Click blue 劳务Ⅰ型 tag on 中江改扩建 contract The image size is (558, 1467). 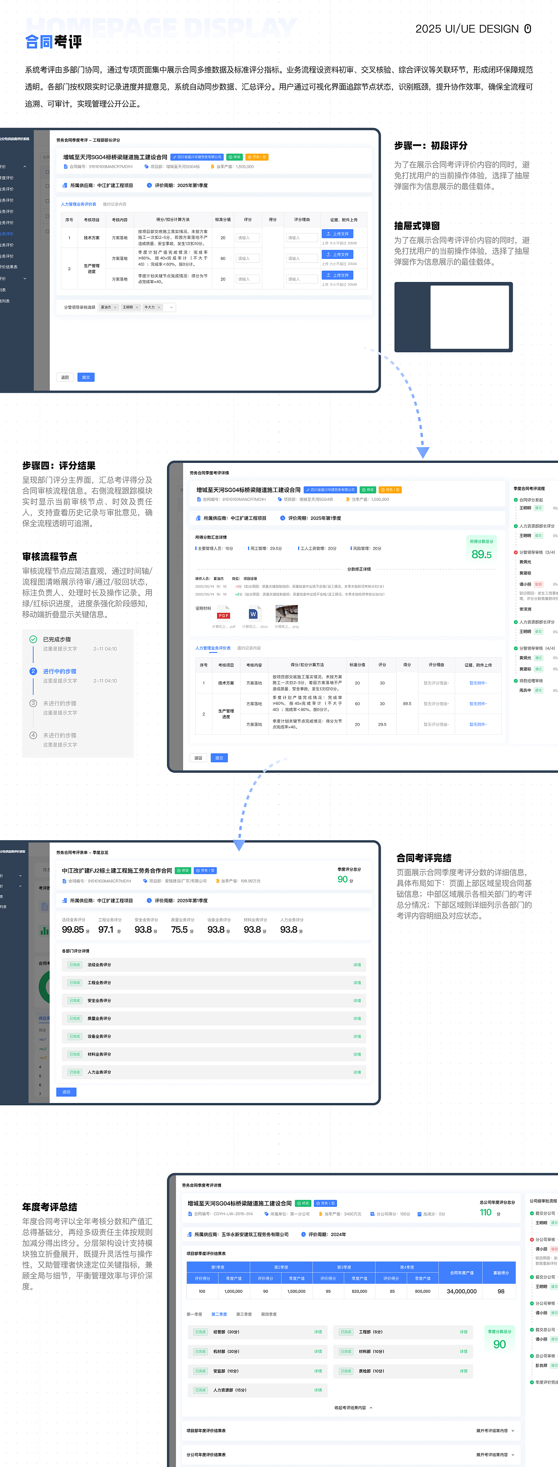[206, 871]
